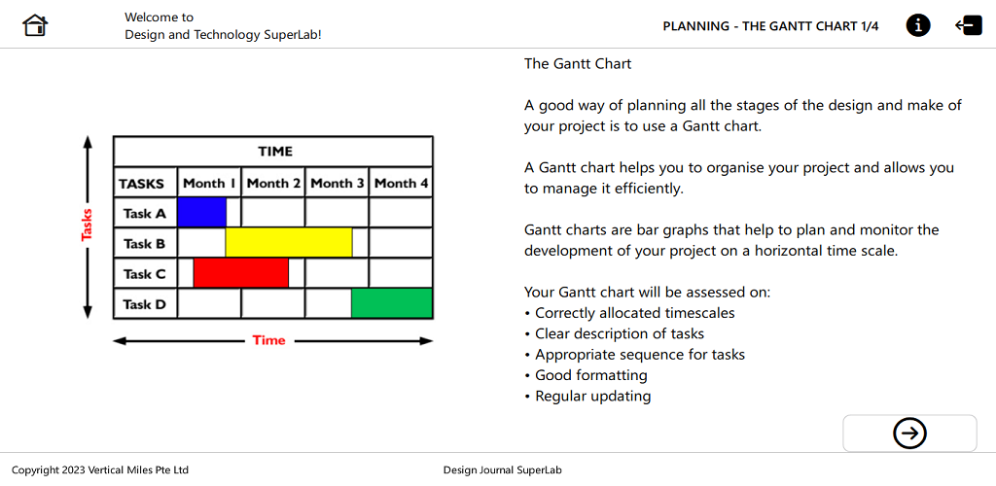The width and height of the screenshot is (996, 486).
Task: Click the red Time axis label
Action: click(x=268, y=340)
